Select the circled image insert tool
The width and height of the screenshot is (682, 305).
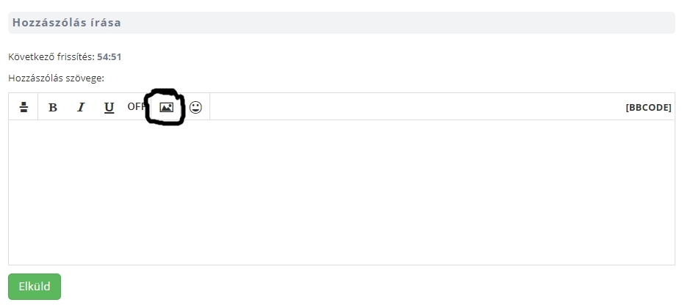tap(166, 107)
